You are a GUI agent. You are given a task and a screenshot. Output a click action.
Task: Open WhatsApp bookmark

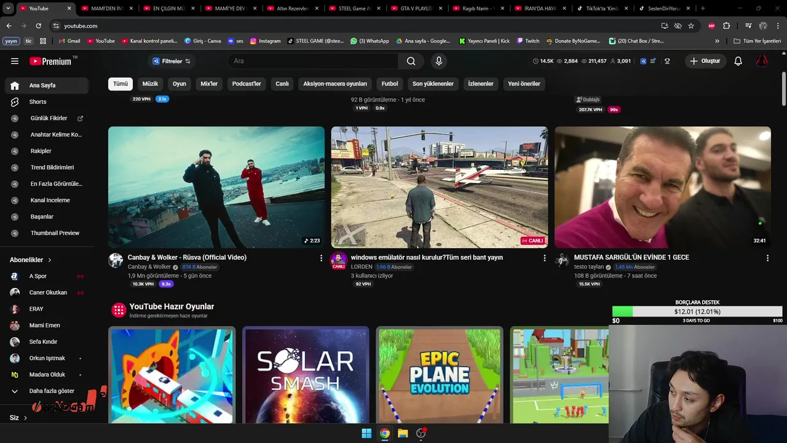coord(370,41)
